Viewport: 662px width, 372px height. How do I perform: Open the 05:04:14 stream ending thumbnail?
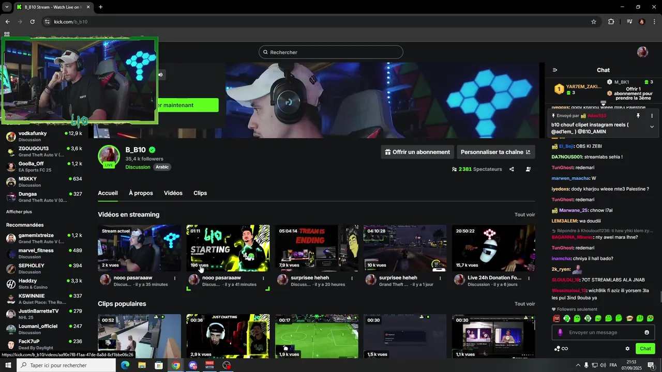pos(317,248)
